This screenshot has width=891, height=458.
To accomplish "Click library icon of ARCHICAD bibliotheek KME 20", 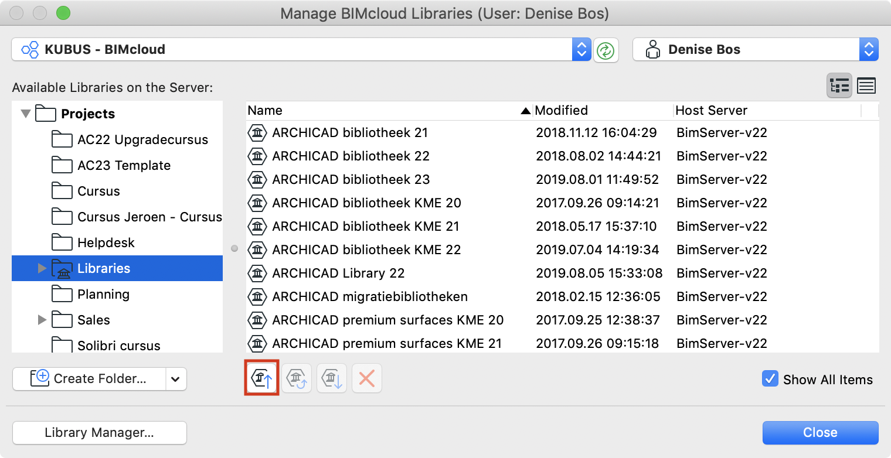I will [x=257, y=203].
